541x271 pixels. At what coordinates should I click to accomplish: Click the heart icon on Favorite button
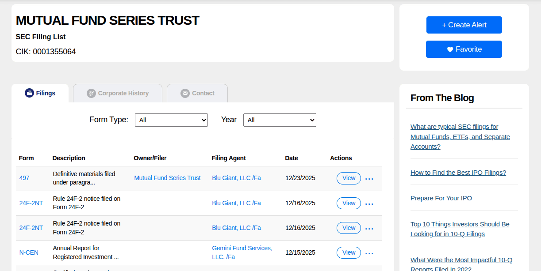pos(450,49)
